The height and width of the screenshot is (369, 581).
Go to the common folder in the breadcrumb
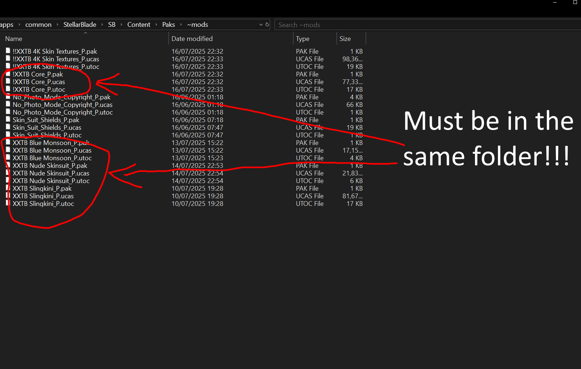pyautogui.click(x=38, y=25)
